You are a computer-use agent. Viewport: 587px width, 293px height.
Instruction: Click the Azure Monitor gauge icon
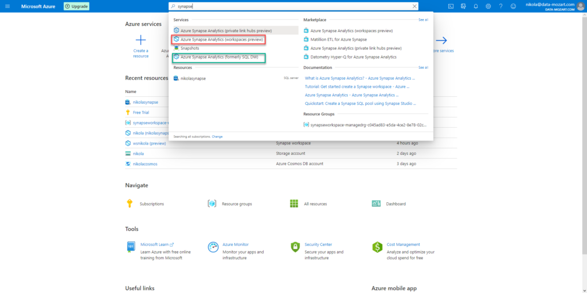point(213,247)
